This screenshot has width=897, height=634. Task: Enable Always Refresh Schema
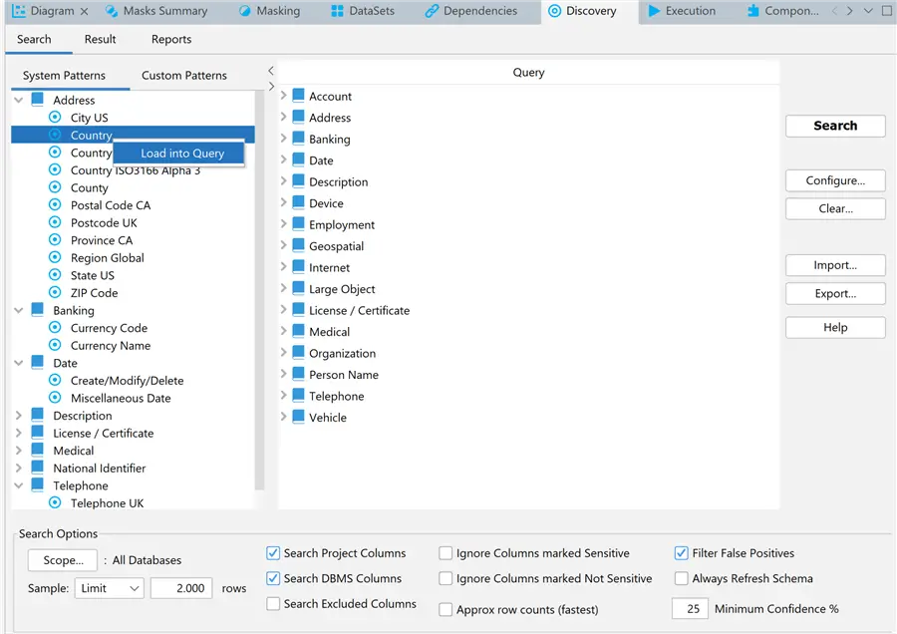(681, 578)
